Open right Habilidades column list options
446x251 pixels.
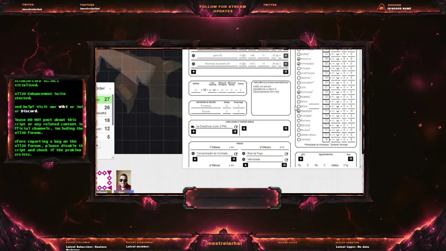pos(286,128)
